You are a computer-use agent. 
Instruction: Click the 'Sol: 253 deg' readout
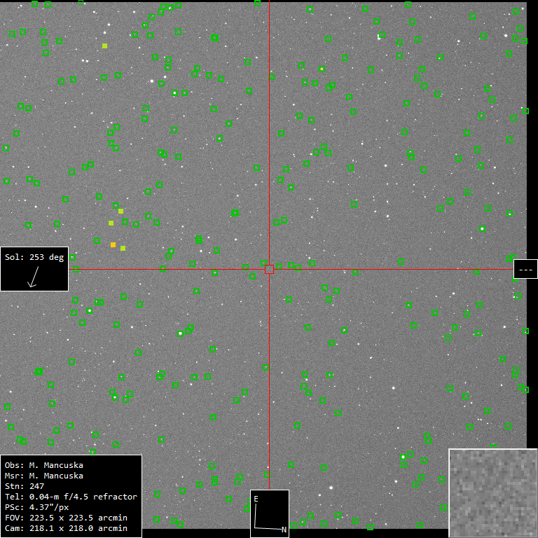34,257
